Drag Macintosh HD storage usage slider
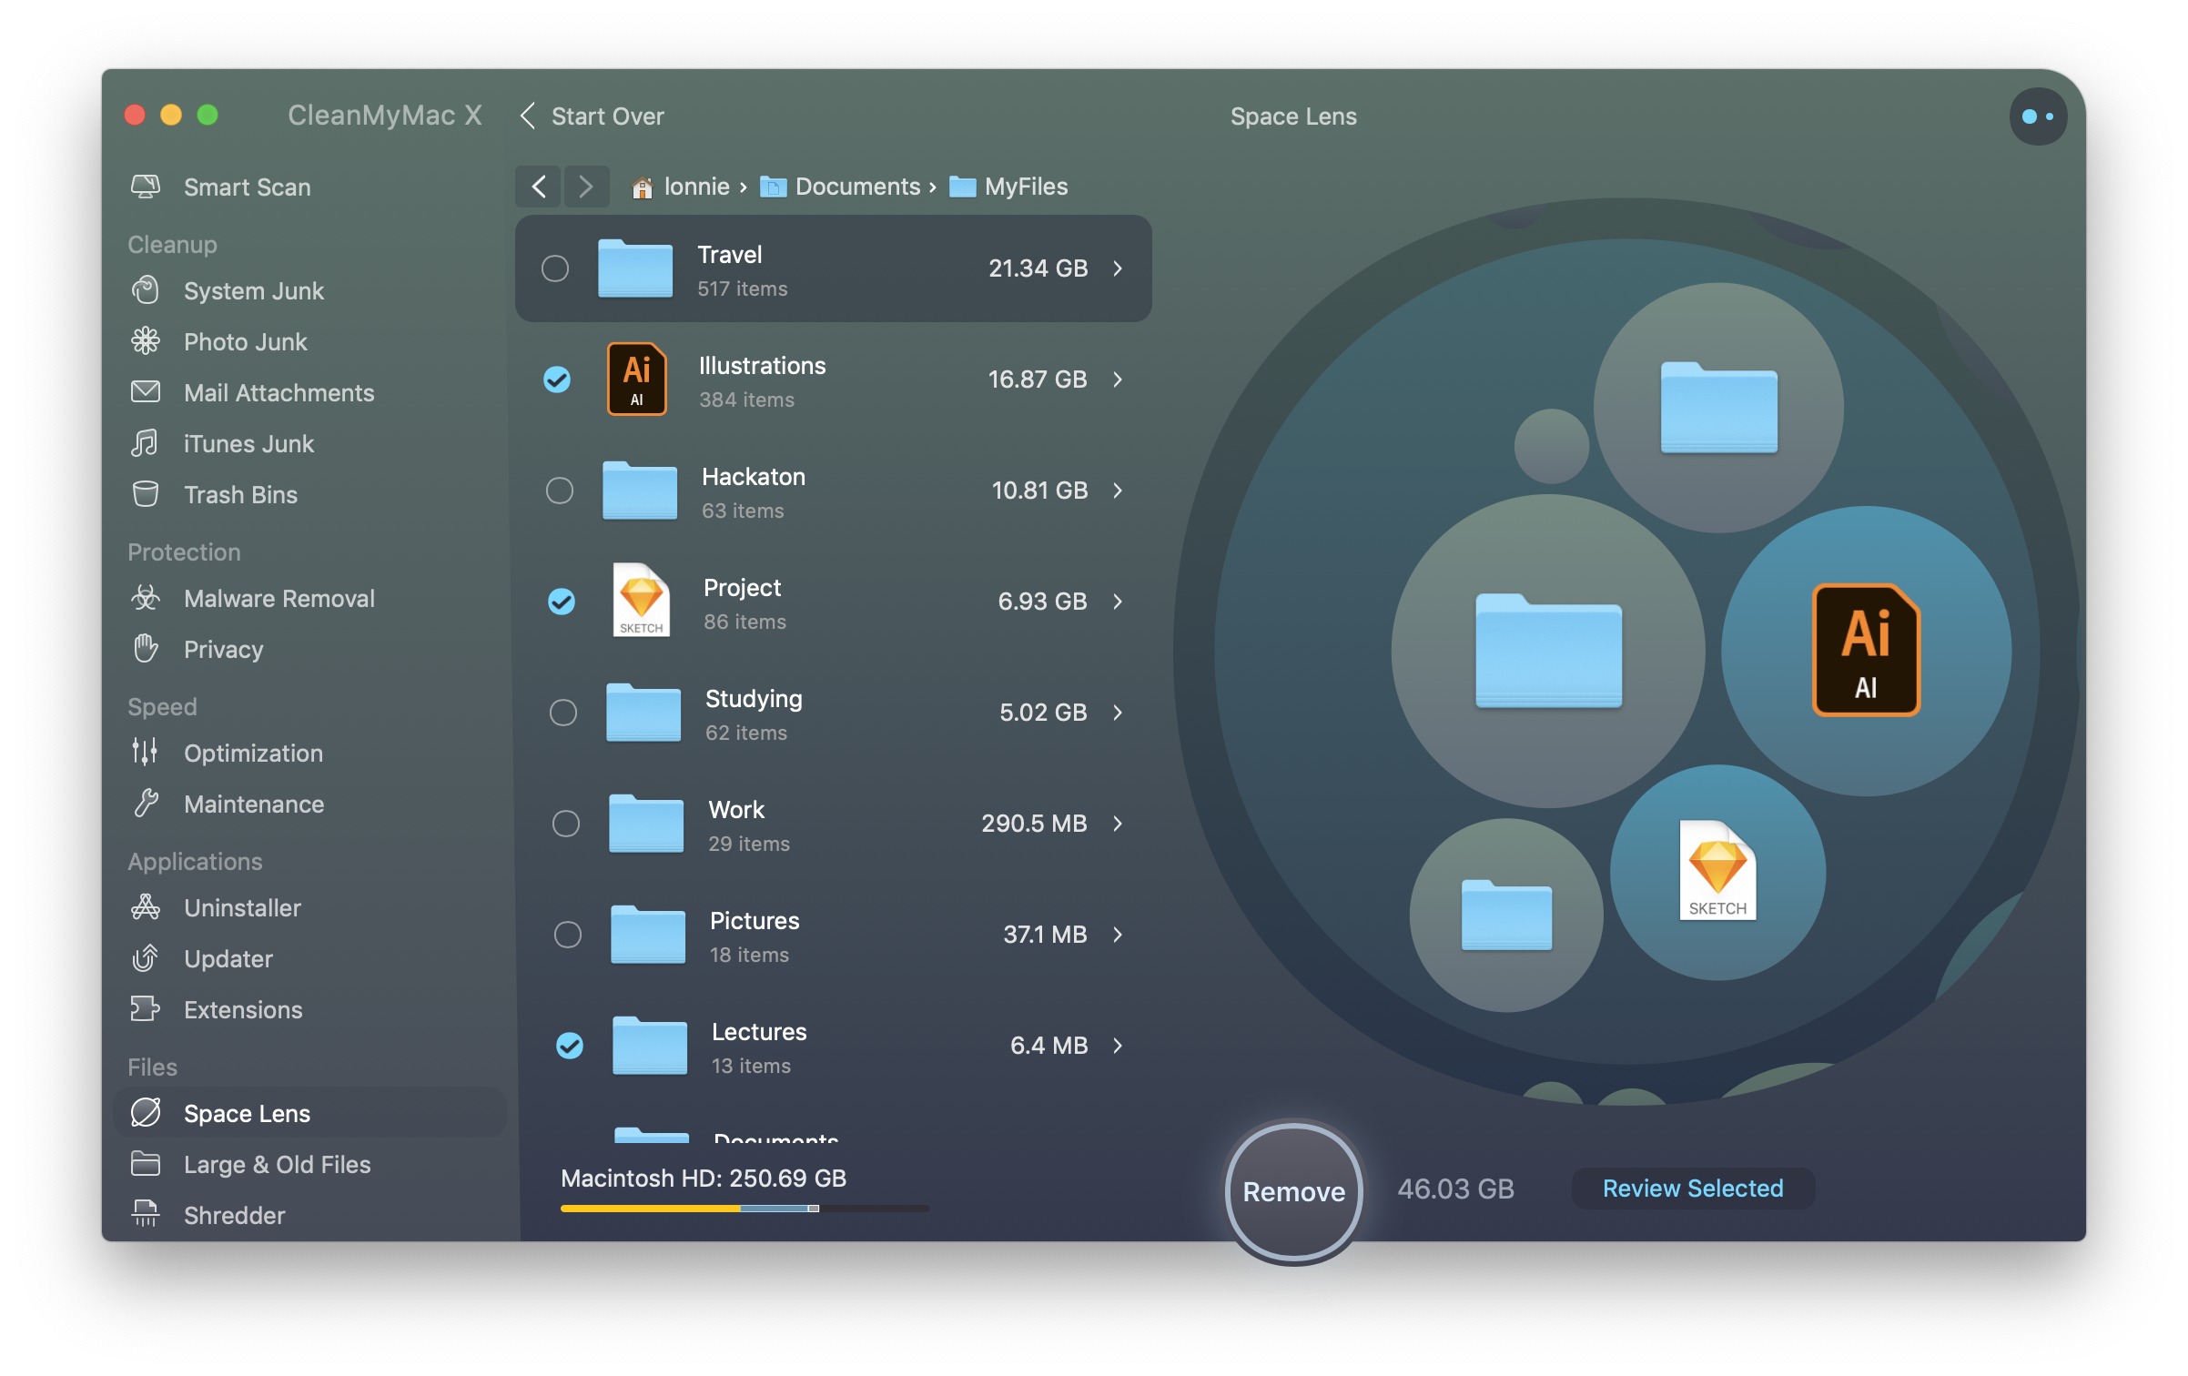Image resolution: width=2188 pixels, height=1376 pixels. pos(814,1207)
